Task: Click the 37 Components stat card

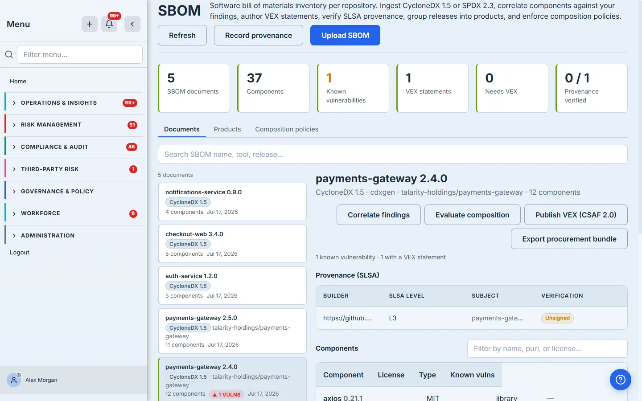Action: (273, 88)
